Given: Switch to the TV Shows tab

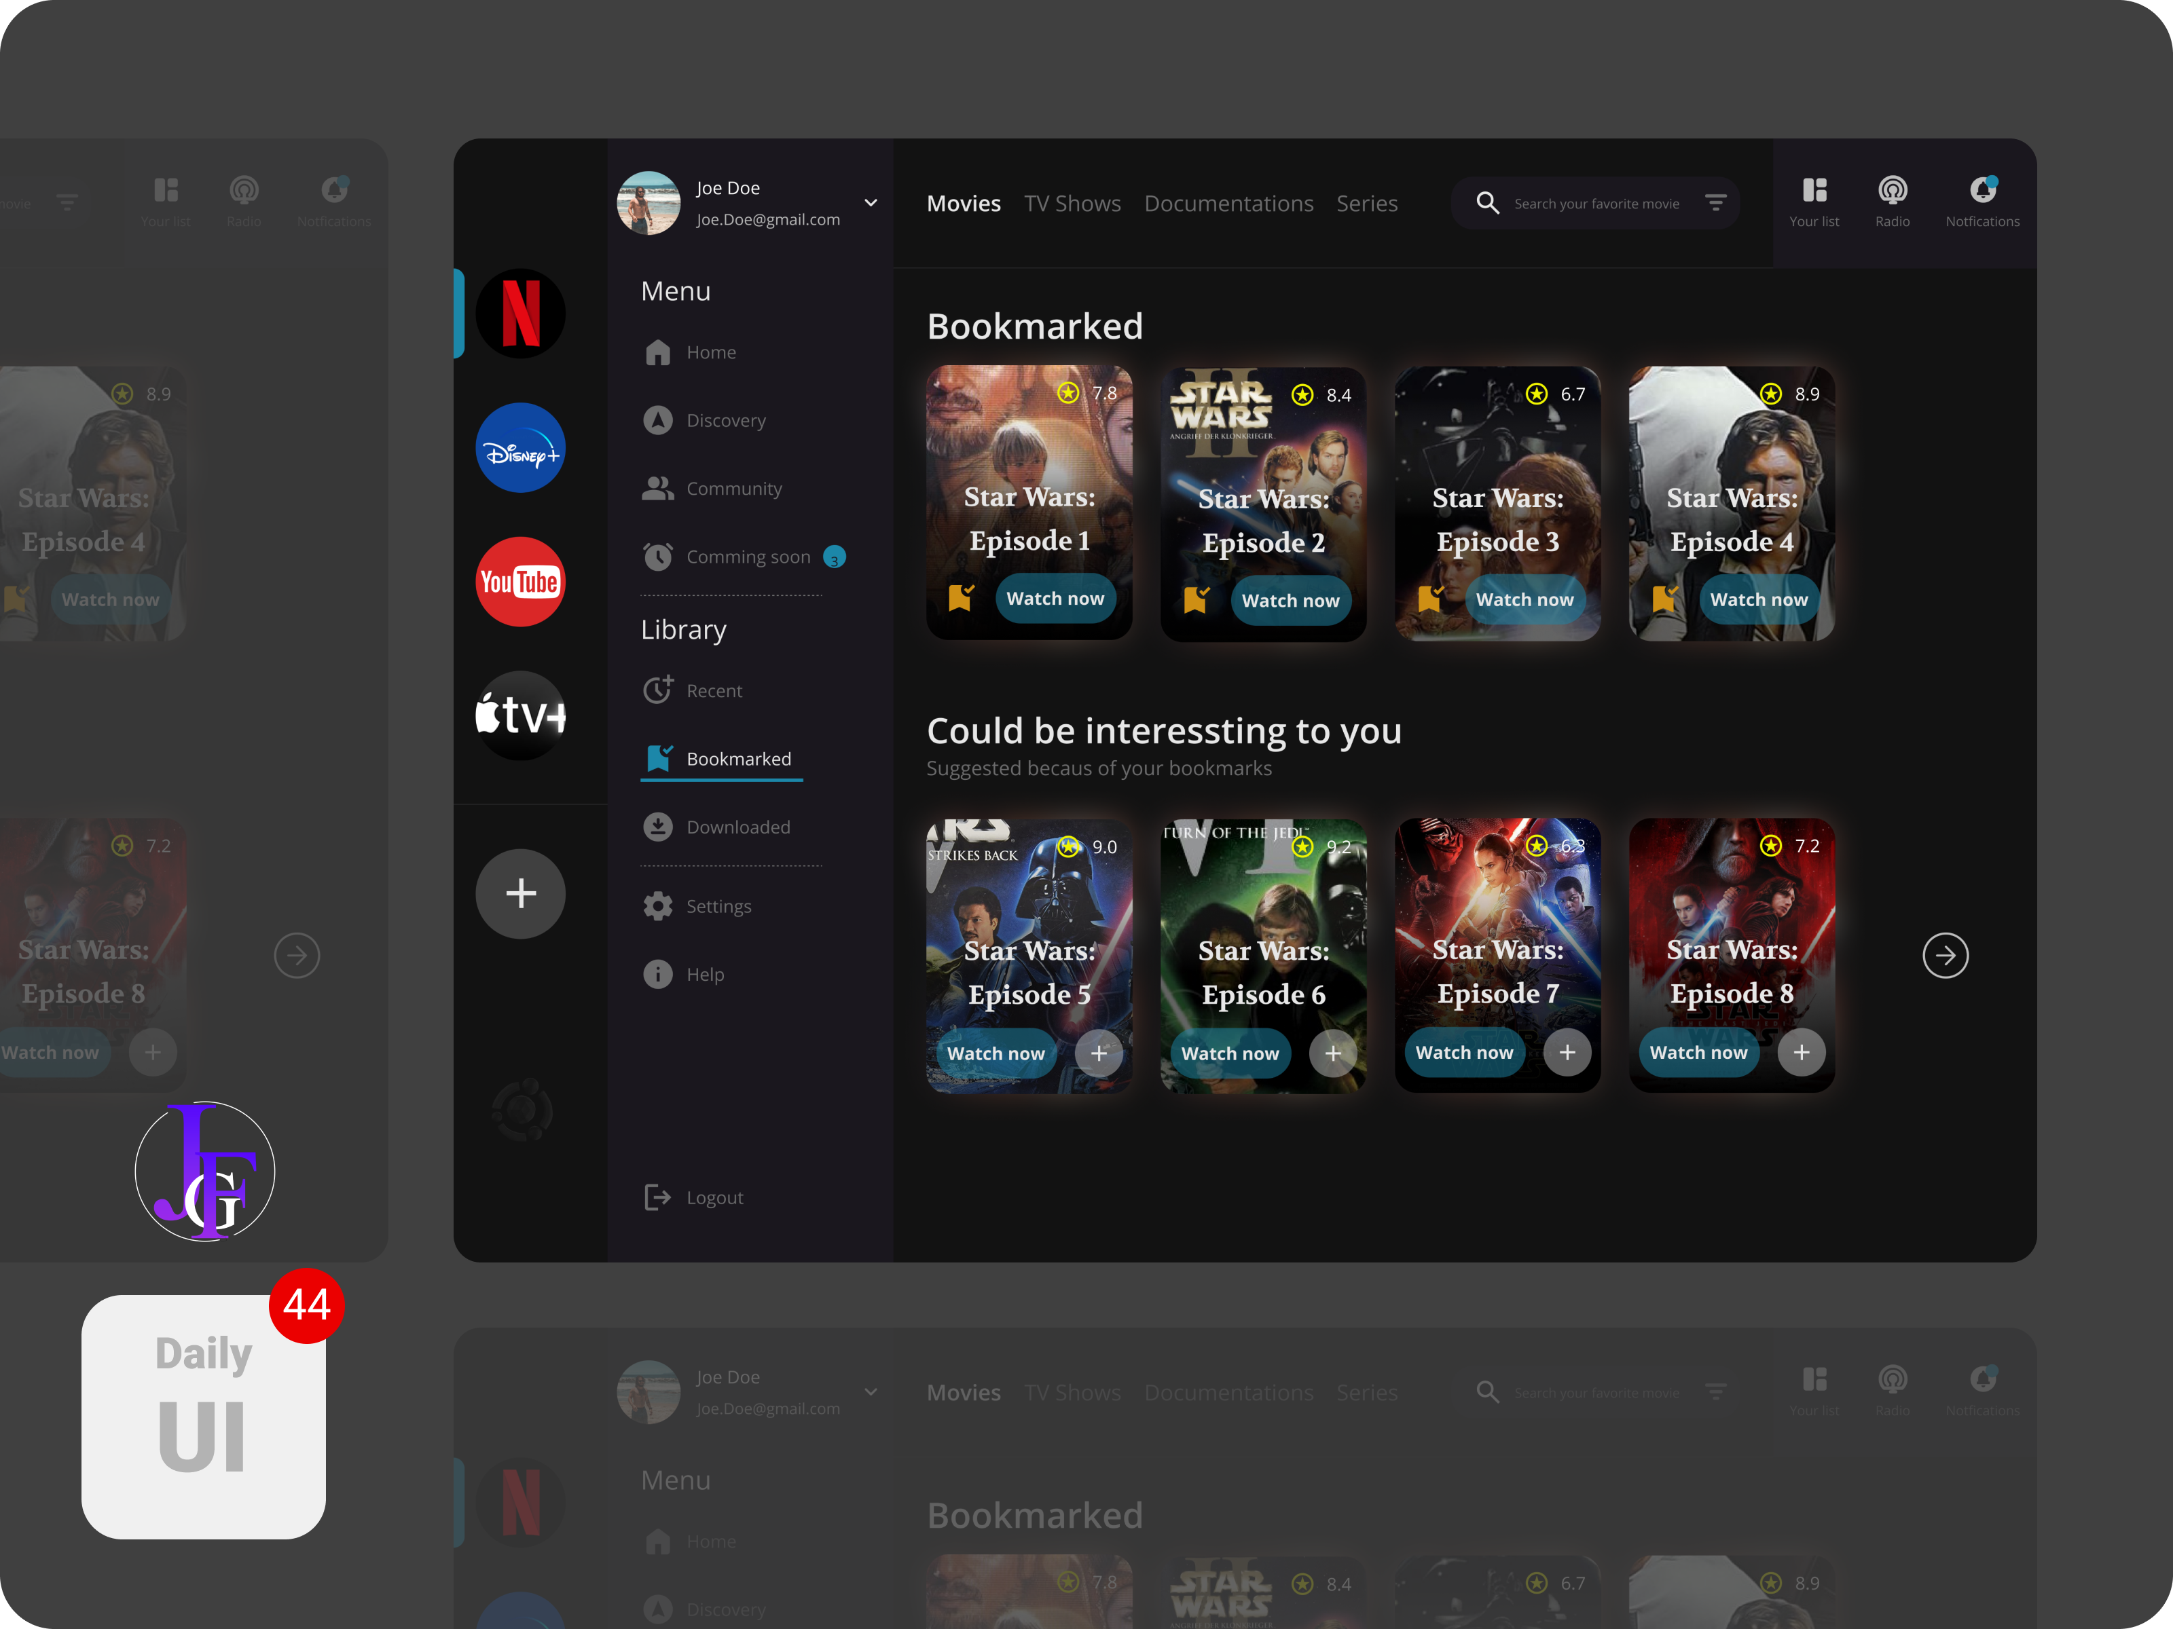Looking at the screenshot, I should [1072, 203].
